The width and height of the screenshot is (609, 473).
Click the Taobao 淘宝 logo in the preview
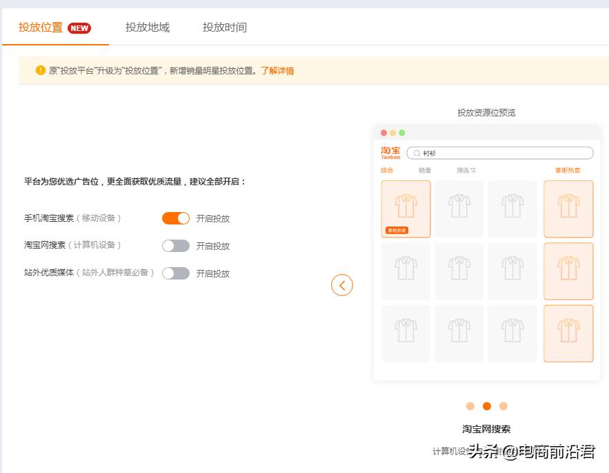point(390,152)
